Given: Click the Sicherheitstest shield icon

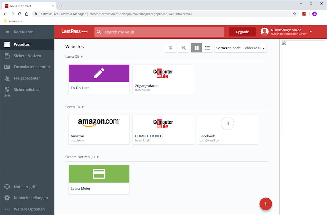Looking at the screenshot, I should point(7,89).
